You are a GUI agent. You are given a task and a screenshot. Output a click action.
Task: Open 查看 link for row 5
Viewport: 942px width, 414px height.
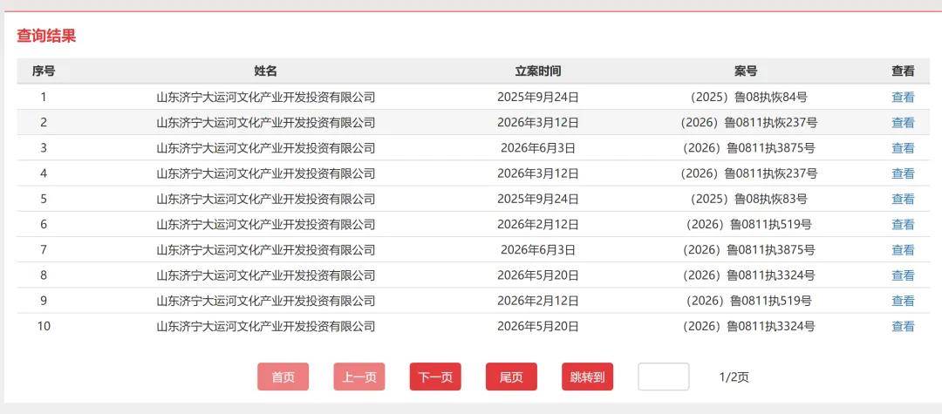(x=903, y=200)
